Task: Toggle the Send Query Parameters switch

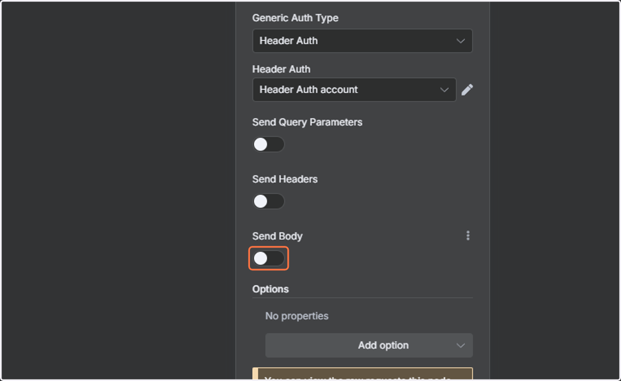Action: (269, 144)
